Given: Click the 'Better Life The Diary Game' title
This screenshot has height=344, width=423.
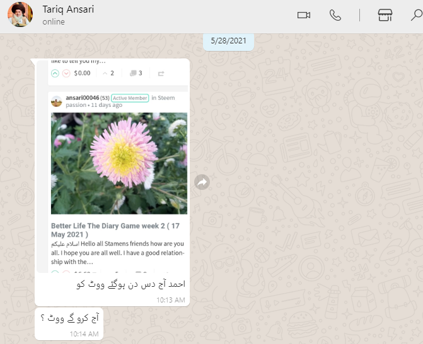Looking at the screenshot, I should (x=115, y=230).
